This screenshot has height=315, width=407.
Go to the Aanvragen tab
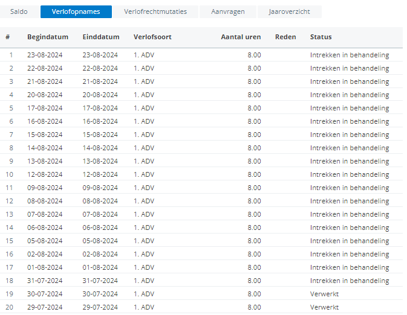pos(228,11)
